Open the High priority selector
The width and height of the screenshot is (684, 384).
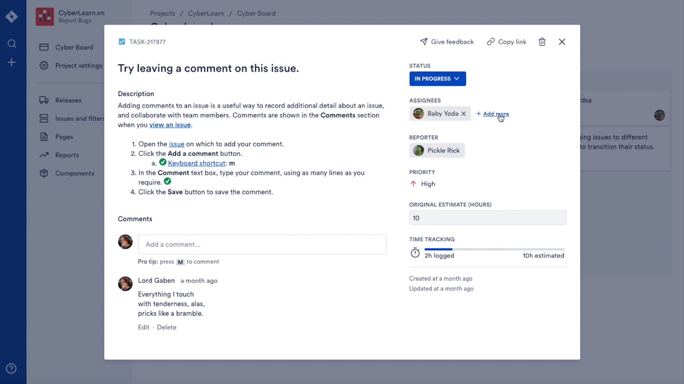pos(423,183)
